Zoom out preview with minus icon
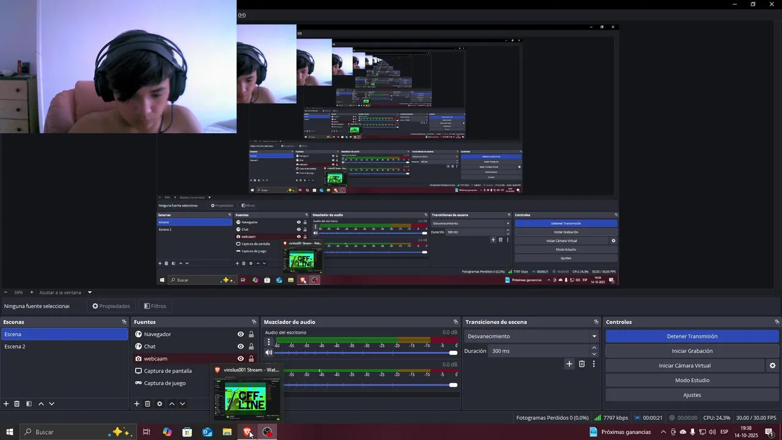The width and height of the screenshot is (782, 440). (x=5, y=292)
